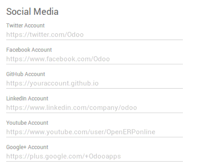Click the LinkedIn Account label
Screen dimensions: 200x163
pyautogui.click(x=27, y=99)
